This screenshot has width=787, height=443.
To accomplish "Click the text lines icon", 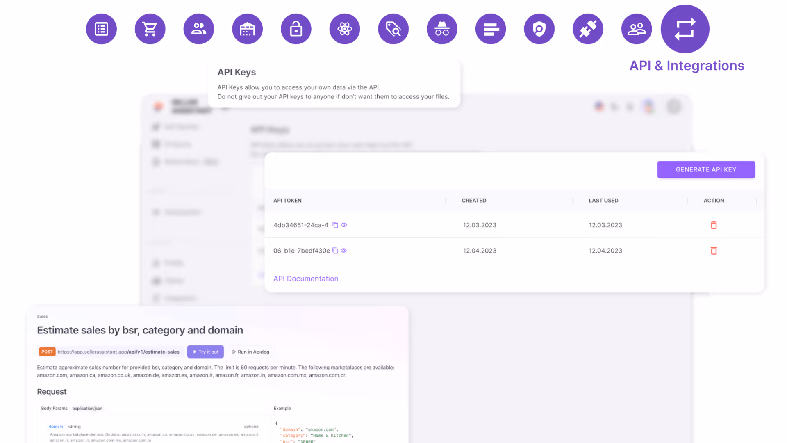I will click(491, 29).
